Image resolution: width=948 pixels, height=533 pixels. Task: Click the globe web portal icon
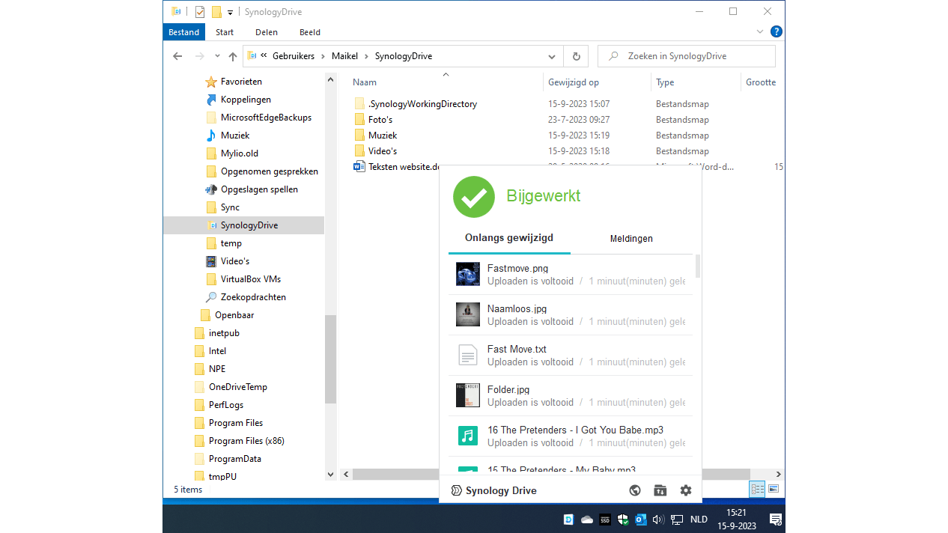(635, 490)
